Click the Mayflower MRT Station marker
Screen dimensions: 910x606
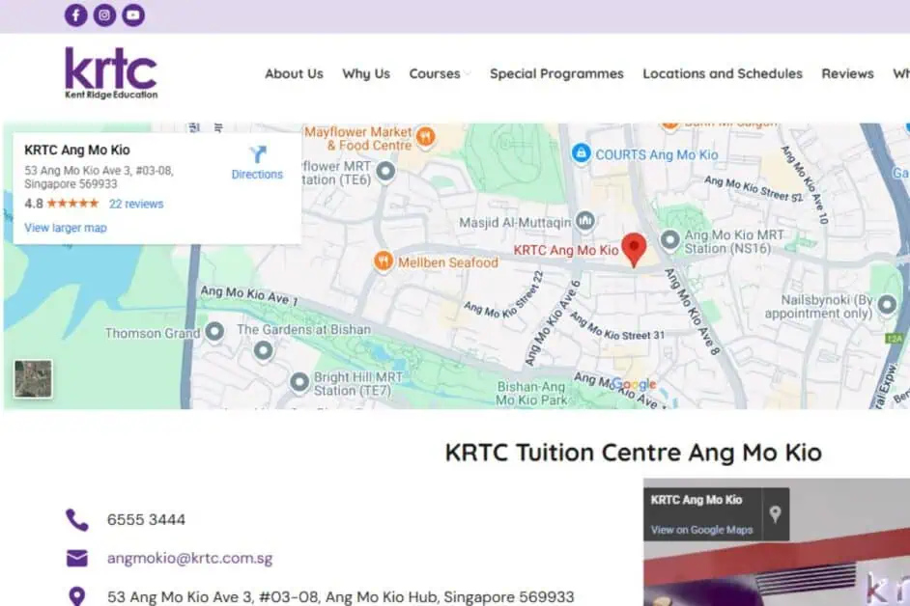[386, 172]
